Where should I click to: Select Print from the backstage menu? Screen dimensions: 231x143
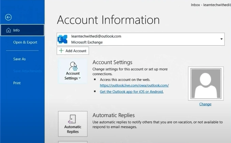pos(17,83)
